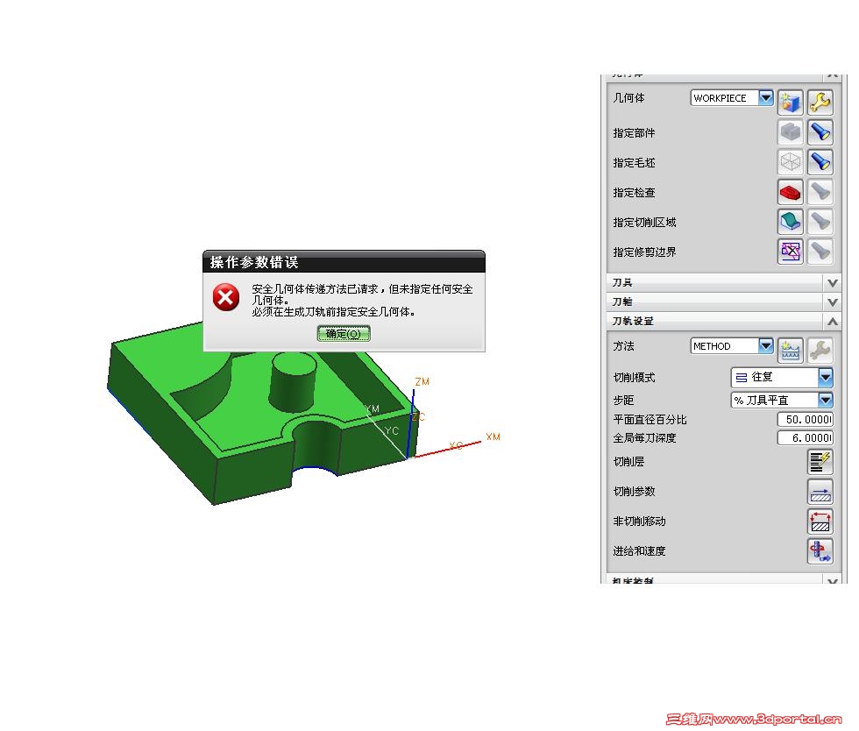859x731 pixels.
Task: Click the 指定毛坯 label
Action: click(634, 163)
